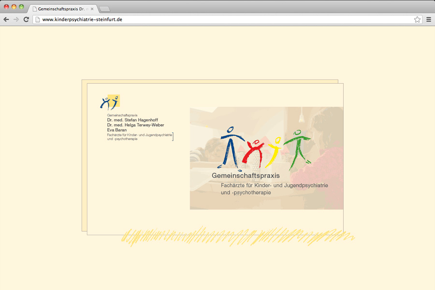Close the Gemeinschaftspraxis tab
Screen dimensions: 435x290
[91, 9]
